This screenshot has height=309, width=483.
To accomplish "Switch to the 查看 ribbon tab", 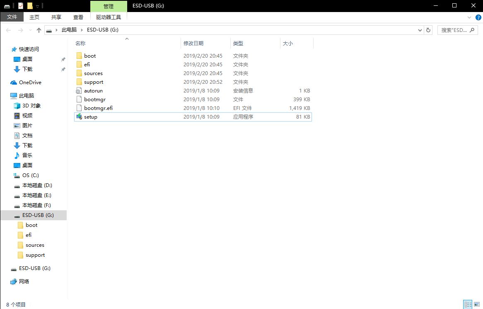I will point(78,17).
